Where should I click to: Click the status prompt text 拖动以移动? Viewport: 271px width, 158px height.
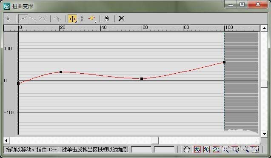(19, 149)
